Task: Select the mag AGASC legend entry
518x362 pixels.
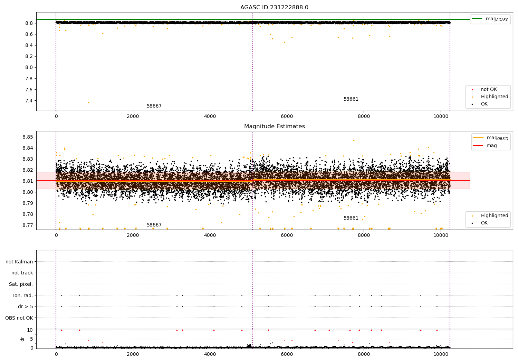Action: pos(490,19)
